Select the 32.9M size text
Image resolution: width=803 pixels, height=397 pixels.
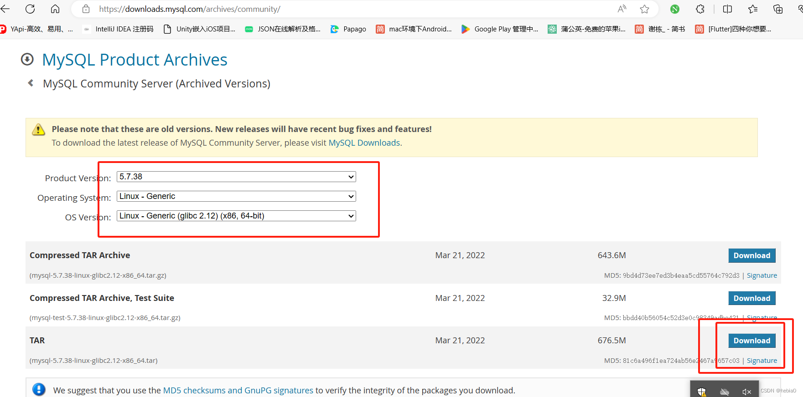coord(614,298)
